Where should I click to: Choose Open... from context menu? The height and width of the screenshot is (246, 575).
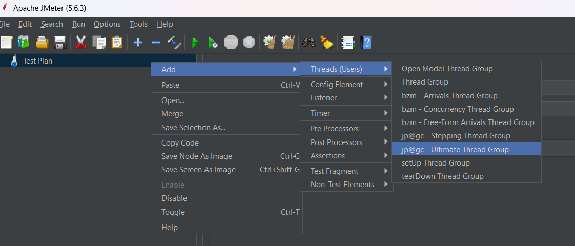tap(227, 100)
